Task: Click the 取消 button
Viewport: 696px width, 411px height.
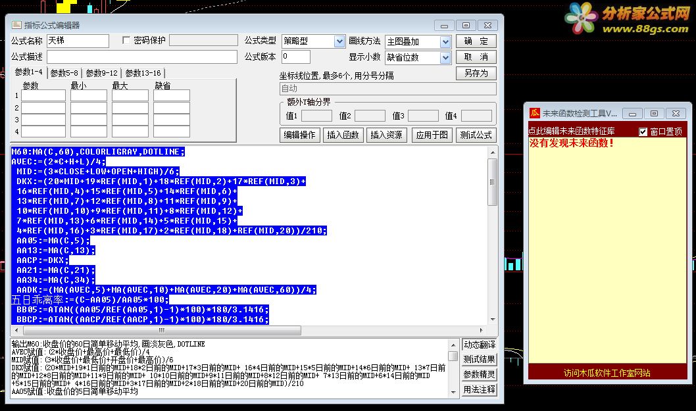Action: [x=476, y=57]
